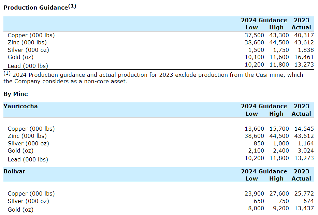Click Yauricocha gold actual 3,024

(306, 151)
